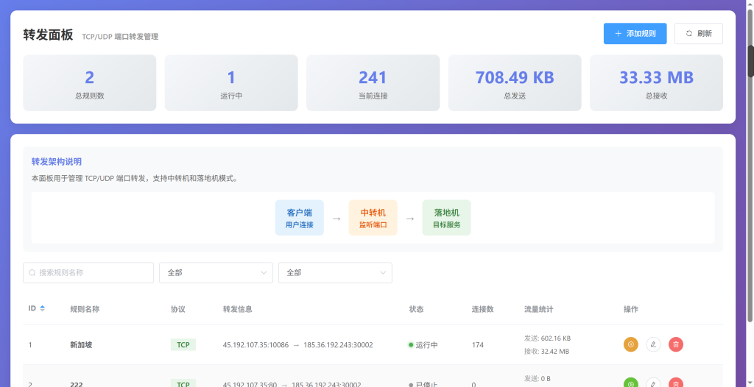
Task: Click the 转发面板 page title
Action: [x=48, y=35]
